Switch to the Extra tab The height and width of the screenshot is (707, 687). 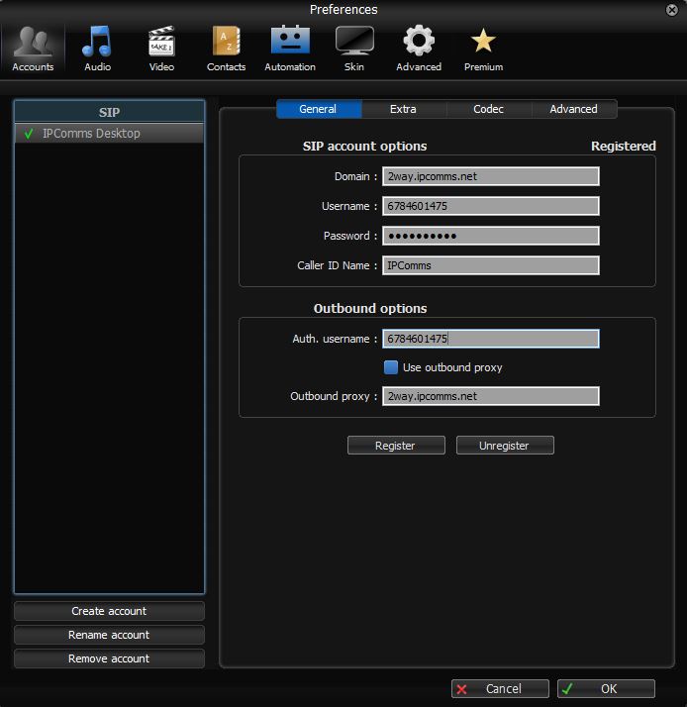click(x=403, y=109)
